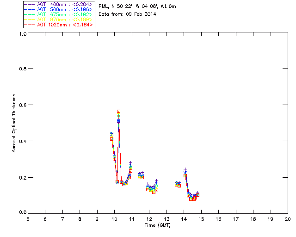Image resolution: width=296 pixels, height=237 pixels.
Task: Click the 0.6 y-axis tick label
Action: click(x=23, y=105)
